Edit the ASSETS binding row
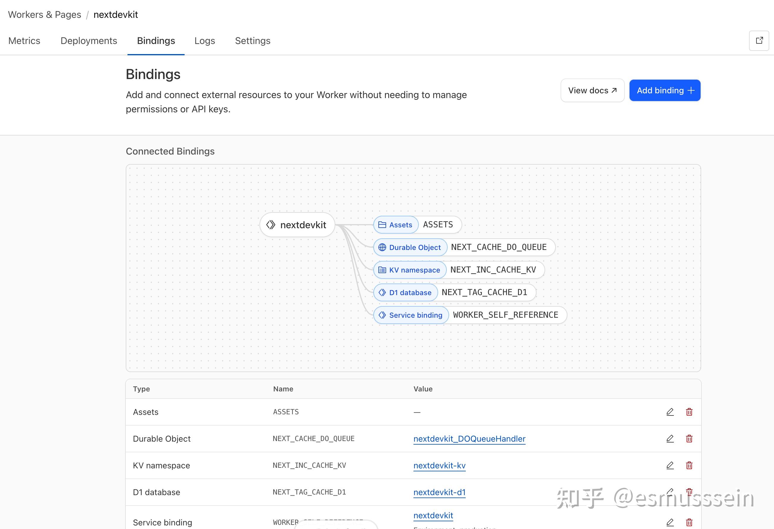 pyautogui.click(x=670, y=412)
